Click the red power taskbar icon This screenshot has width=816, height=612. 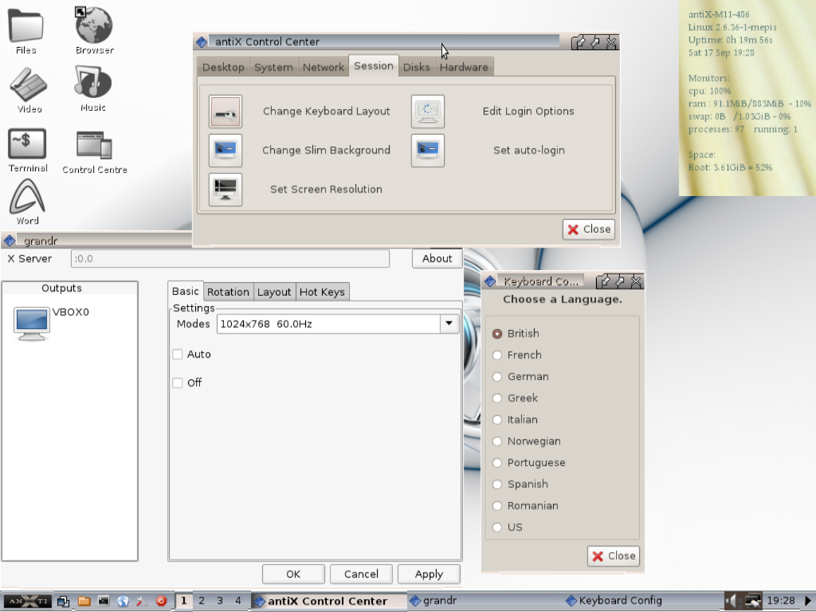click(x=161, y=601)
